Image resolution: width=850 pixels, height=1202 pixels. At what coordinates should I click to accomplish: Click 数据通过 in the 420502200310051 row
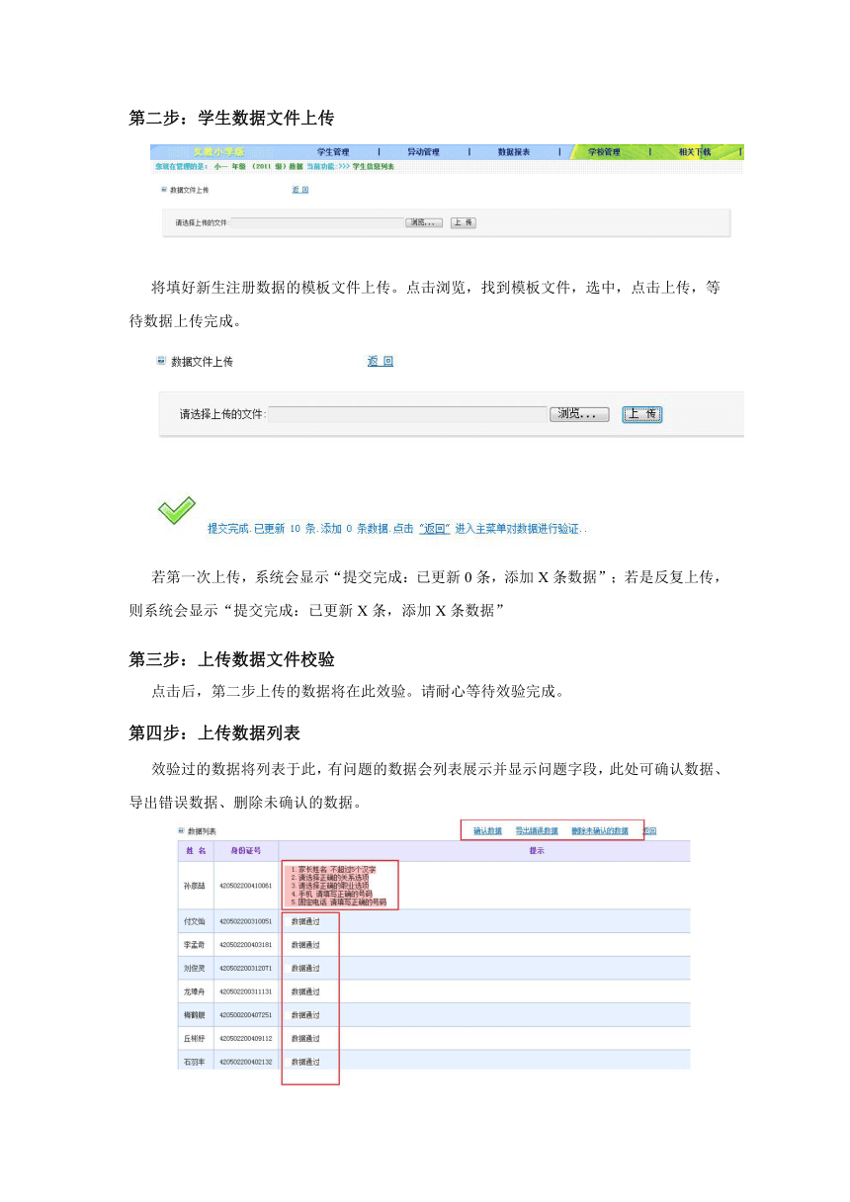(304, 921)
